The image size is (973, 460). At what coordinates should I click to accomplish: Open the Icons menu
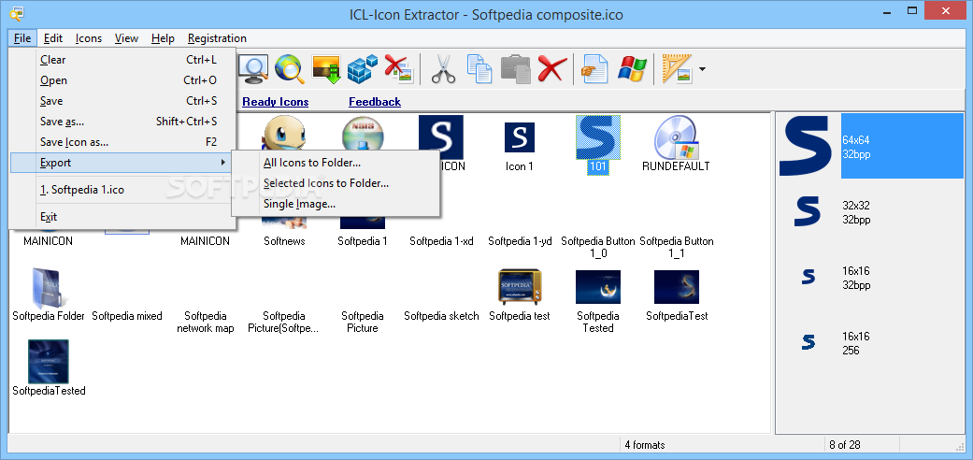[89, 38]
